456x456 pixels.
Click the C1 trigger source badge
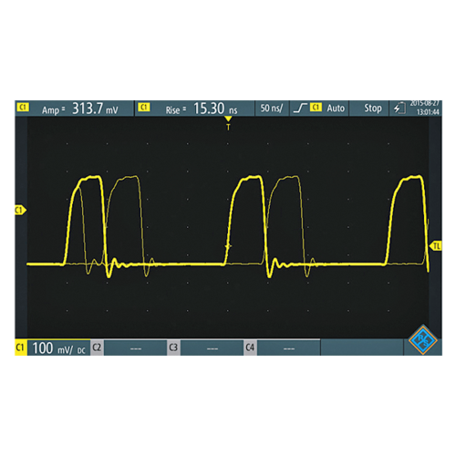click(316, 108)
